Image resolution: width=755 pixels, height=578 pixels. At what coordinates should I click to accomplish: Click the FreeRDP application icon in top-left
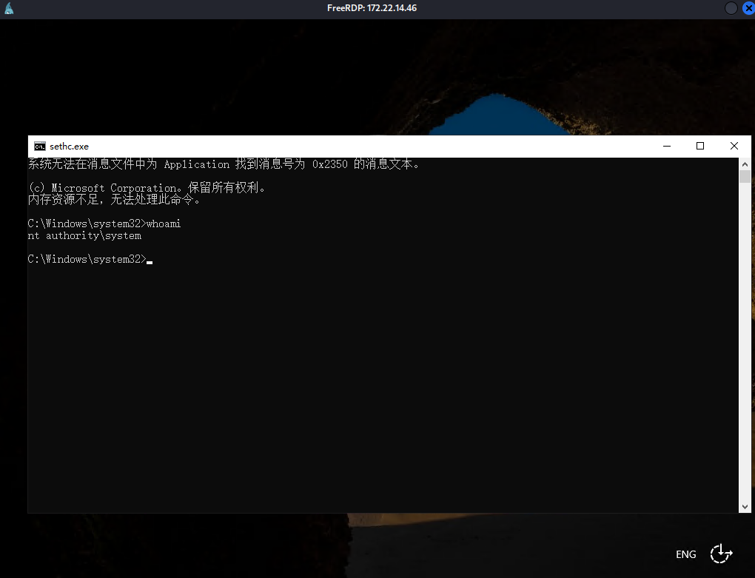[8, 8]
